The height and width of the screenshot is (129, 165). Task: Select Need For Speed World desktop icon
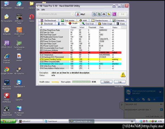pyautogui.click(x=7, y=111)
